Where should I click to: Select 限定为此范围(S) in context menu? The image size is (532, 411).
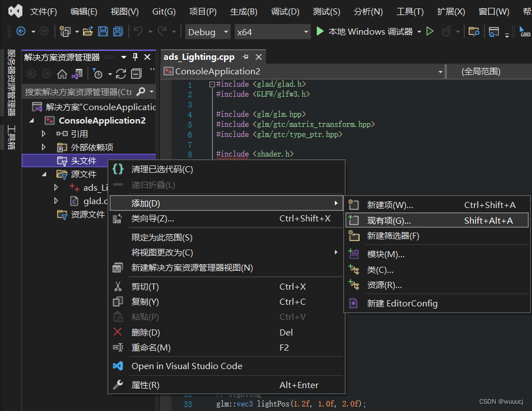[x=226, y=237]
